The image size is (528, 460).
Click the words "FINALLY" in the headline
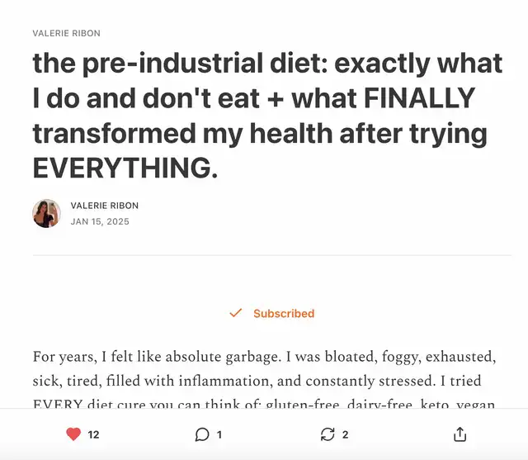[420, 98]
